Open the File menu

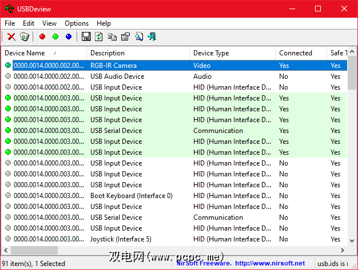click(x=10, y=23)
